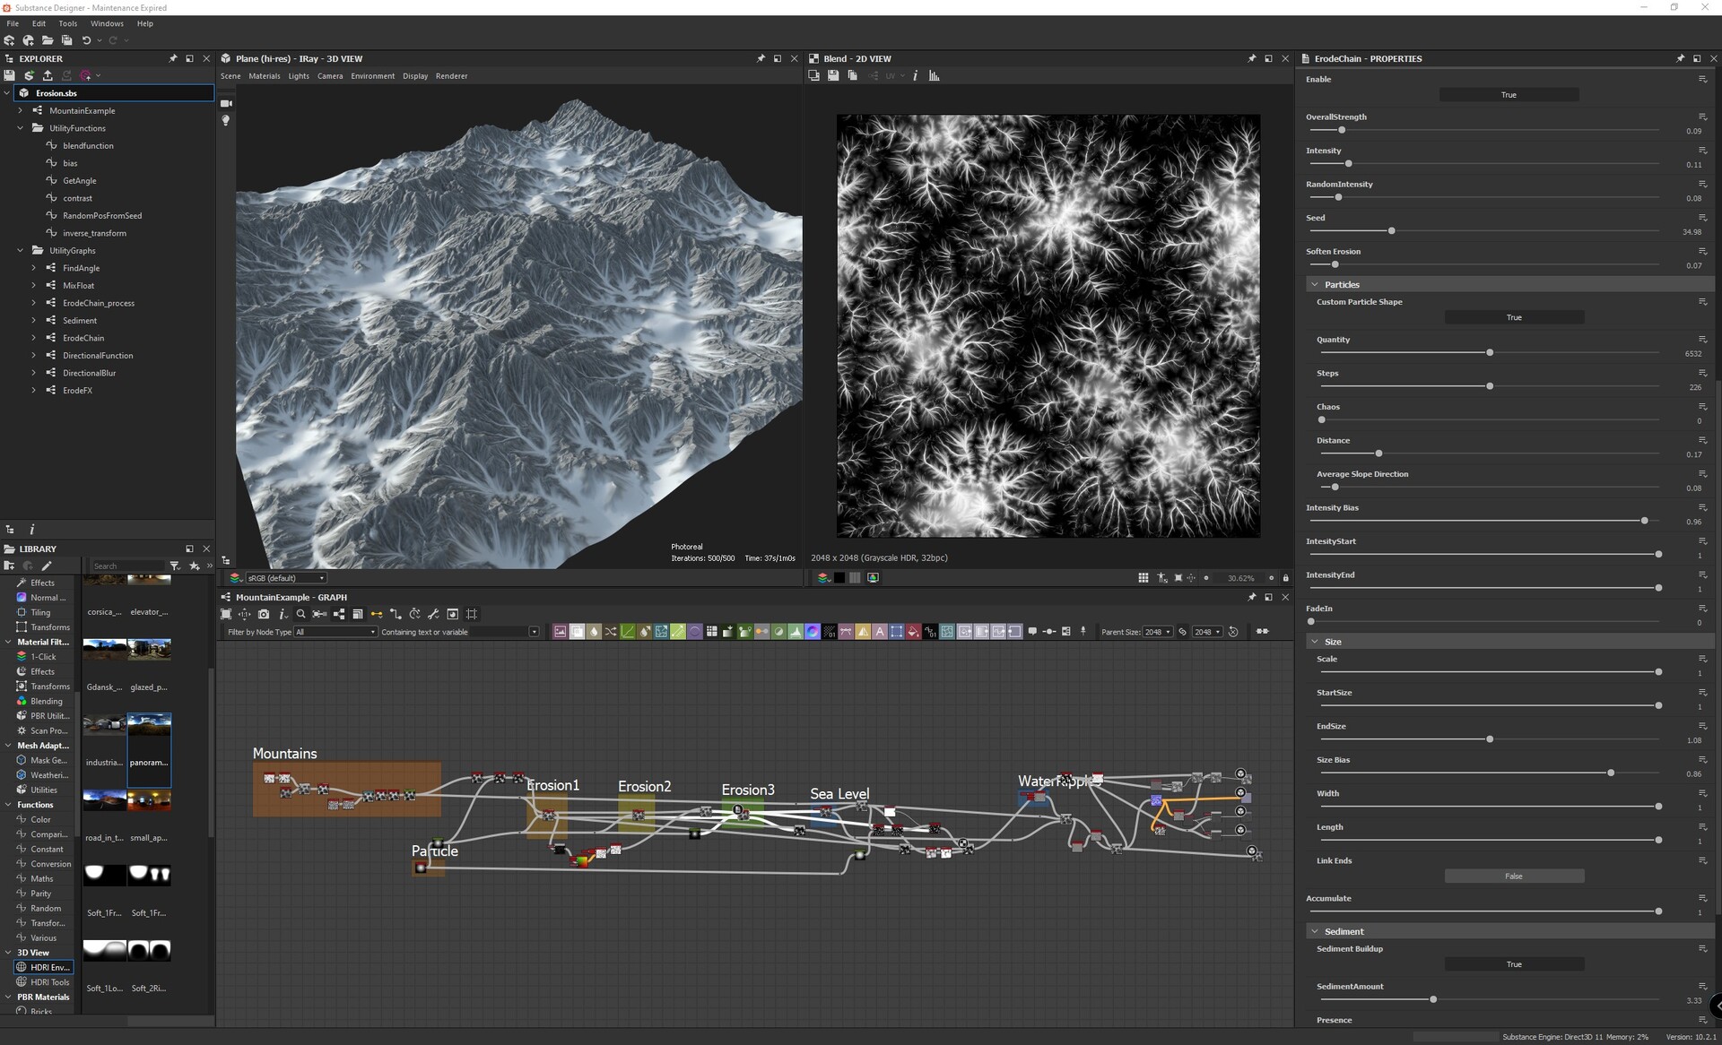
Task: Click the Levels atomic node icon
Action: point(795,632)
